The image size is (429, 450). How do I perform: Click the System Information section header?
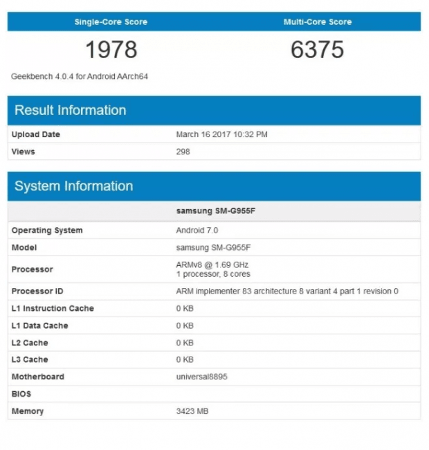click(x=214, y=186)
